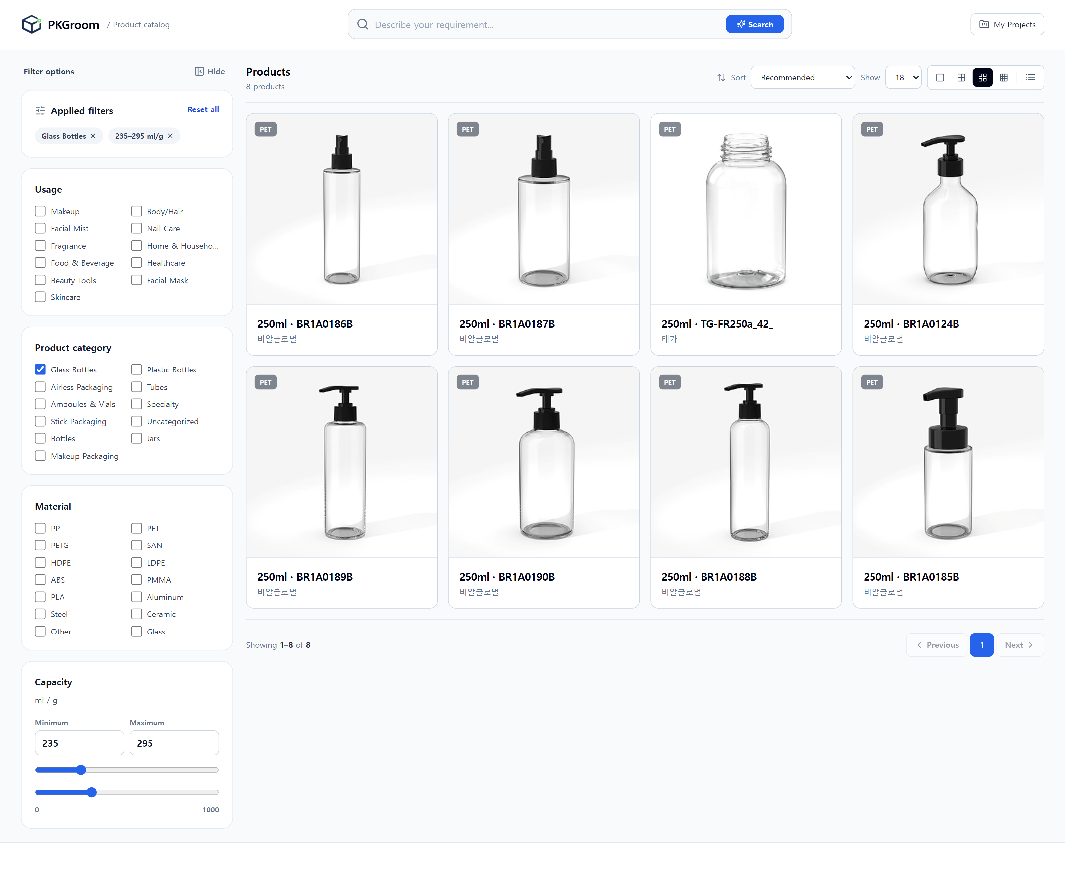Open My Projects

click(x=1006, y=24)
